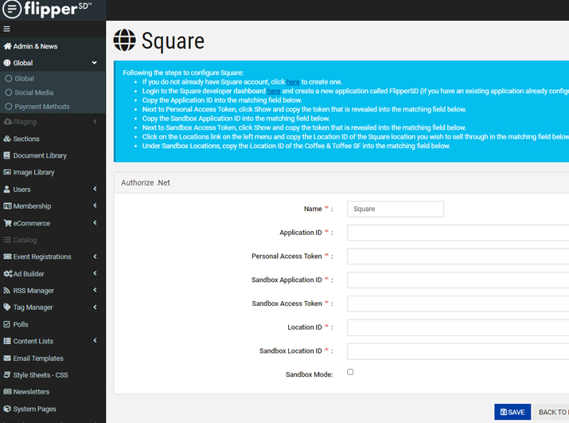Click the SAVE button
This screenshot has height=423, width=569.
[512, 412]
